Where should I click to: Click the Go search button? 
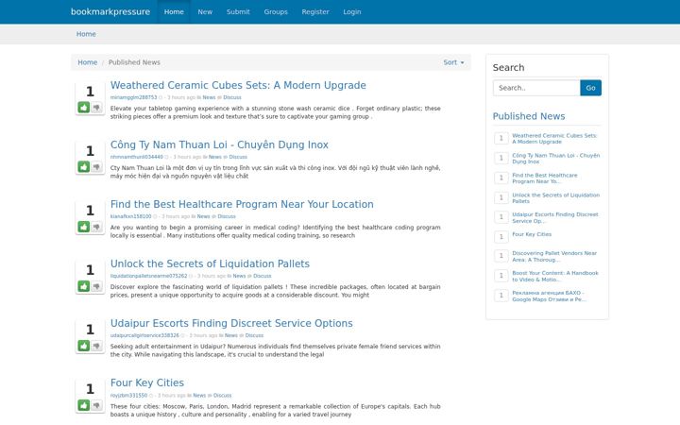tap(590, 88)
